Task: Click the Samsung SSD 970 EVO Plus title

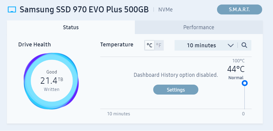Action: pos(84,10)
